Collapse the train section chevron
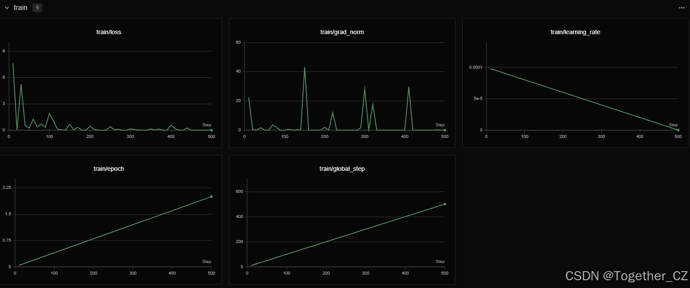This screenshot has height=288, width=690. (7, 8)
